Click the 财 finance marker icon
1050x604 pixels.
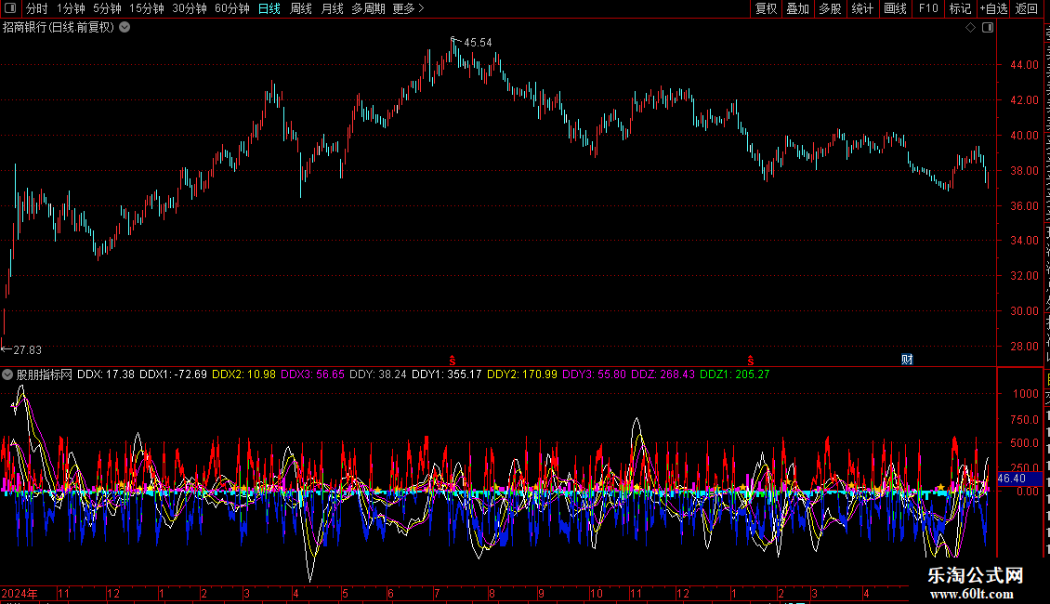click(x=907, y=360)
